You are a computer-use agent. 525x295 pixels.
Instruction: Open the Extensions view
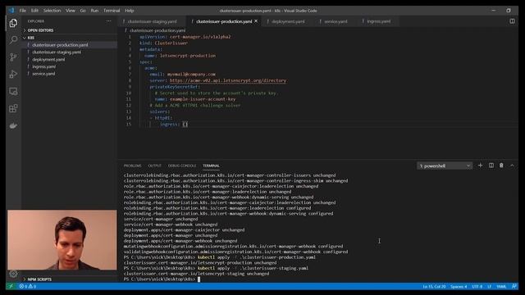click(x=13, y=108)
